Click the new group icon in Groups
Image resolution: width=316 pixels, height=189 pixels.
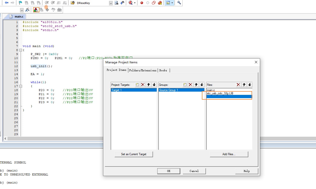point(185,85)
